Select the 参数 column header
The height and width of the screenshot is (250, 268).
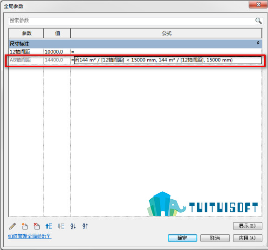[x=26, y=33]
